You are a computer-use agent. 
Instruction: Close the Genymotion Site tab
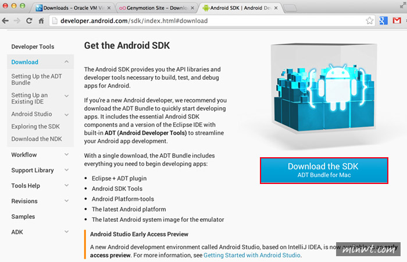point(192,8)
